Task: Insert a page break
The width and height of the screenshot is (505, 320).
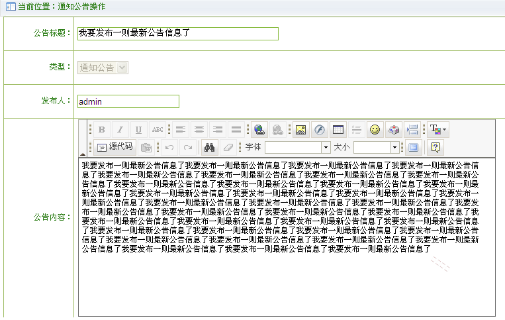Action: (x=412, y=130)
